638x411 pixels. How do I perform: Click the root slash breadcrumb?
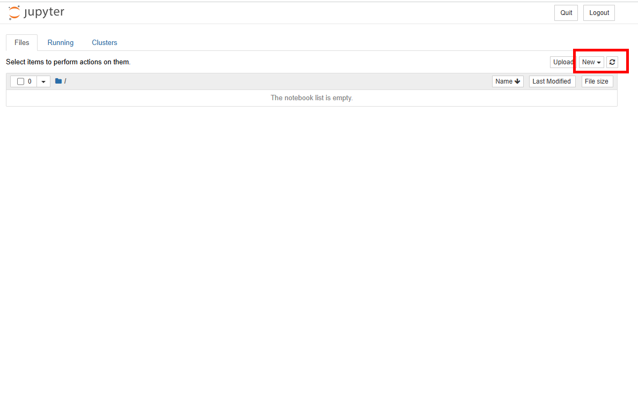(x=65, y=81)
